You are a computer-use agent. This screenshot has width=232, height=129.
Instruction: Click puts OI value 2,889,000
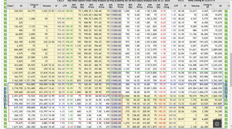(x=216, y=50)
